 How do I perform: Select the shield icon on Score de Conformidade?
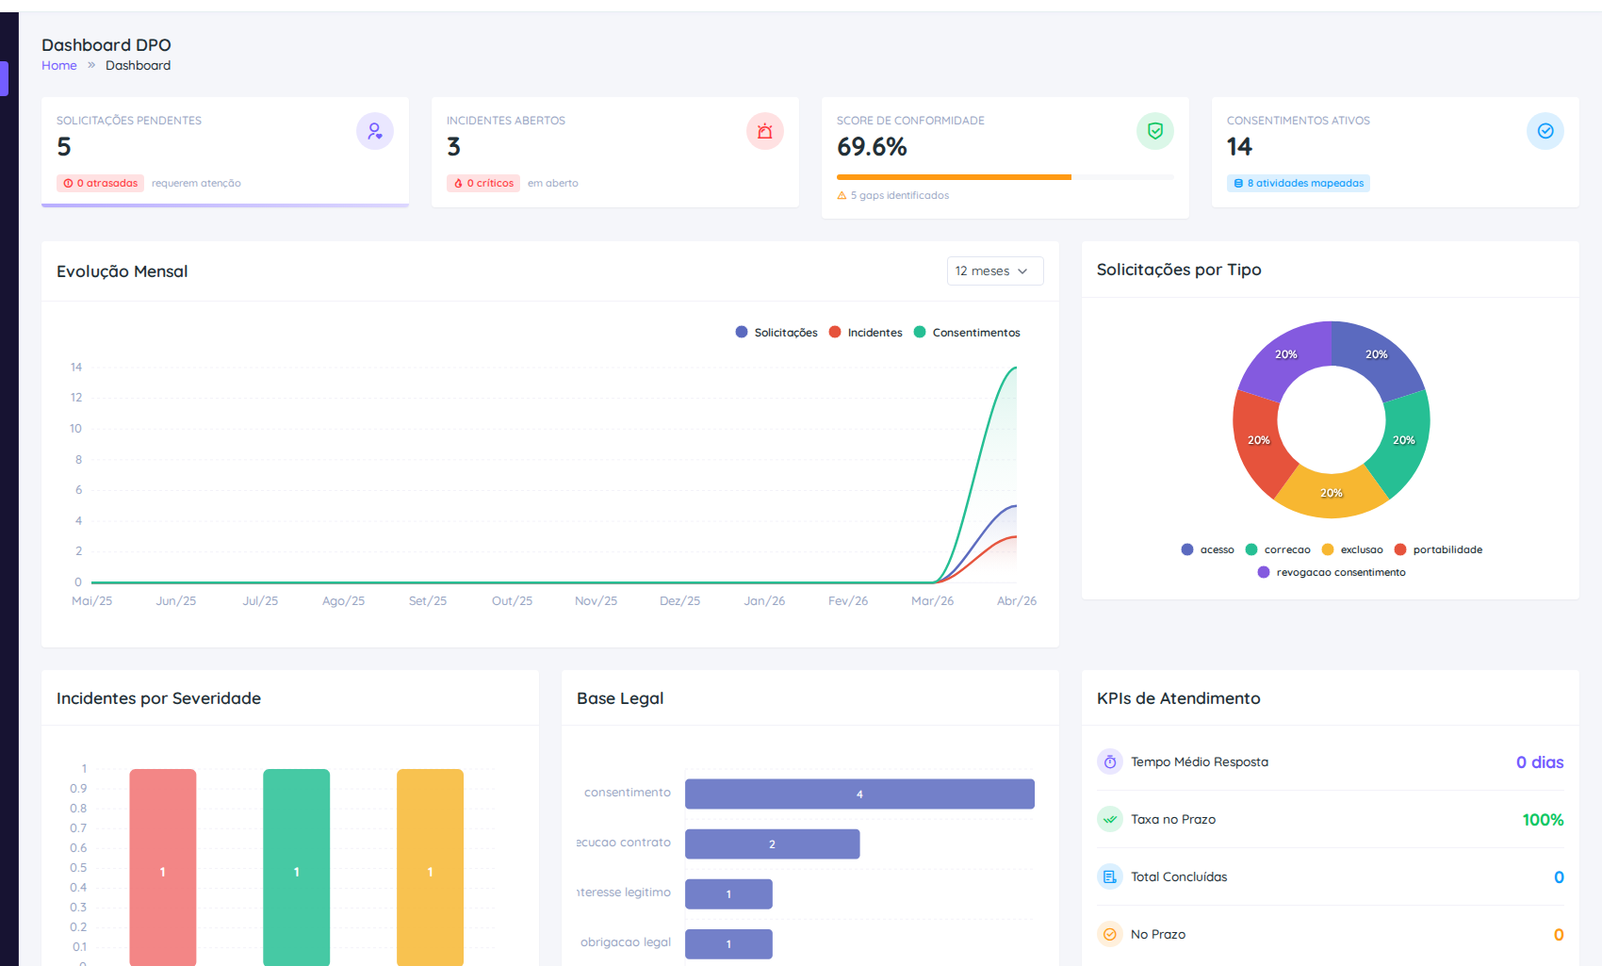[x=1155, y=131]
